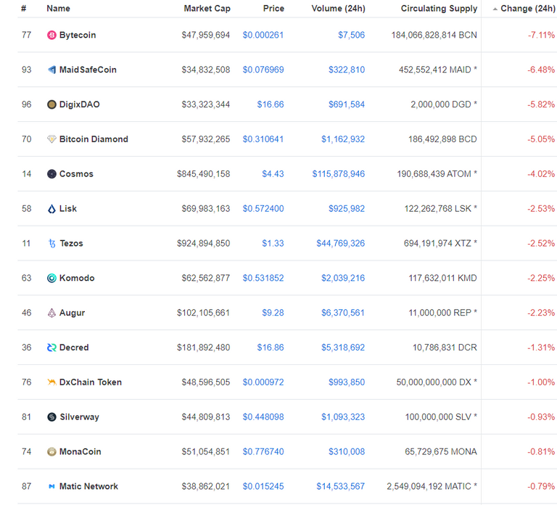Sort table by Market Cap header
The width and height of the screenshot is (557, 505).
tap(207, 9)
